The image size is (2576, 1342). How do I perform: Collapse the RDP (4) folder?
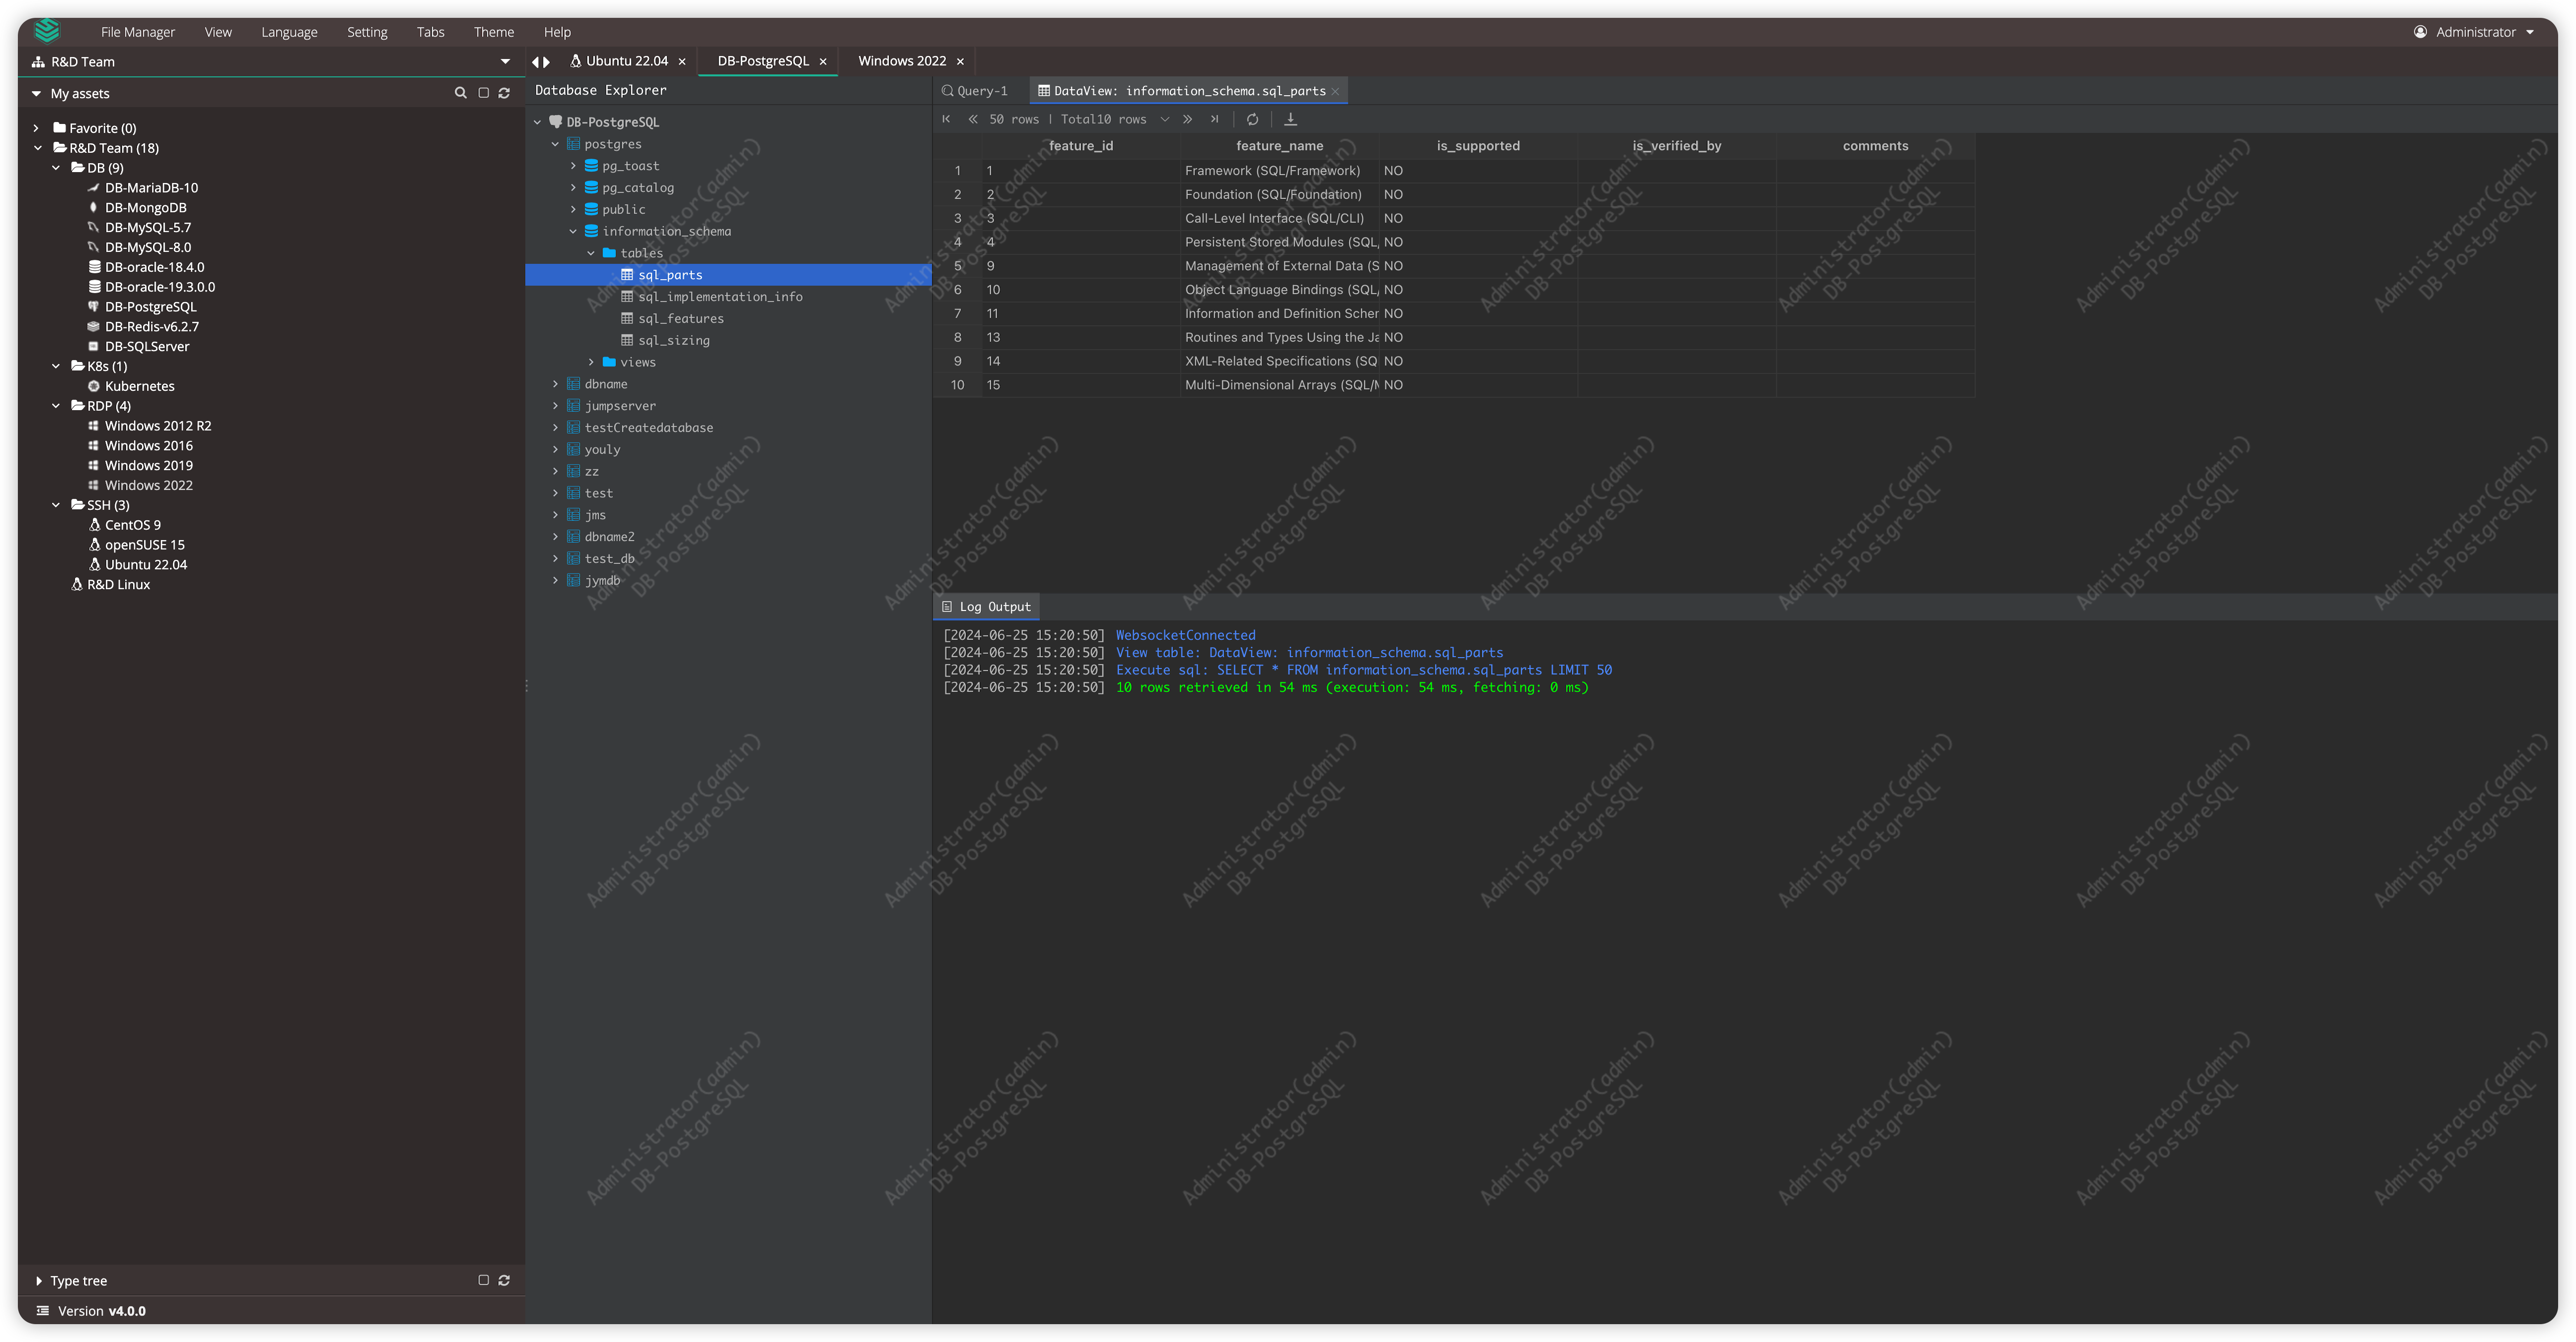tap(56, 406)
